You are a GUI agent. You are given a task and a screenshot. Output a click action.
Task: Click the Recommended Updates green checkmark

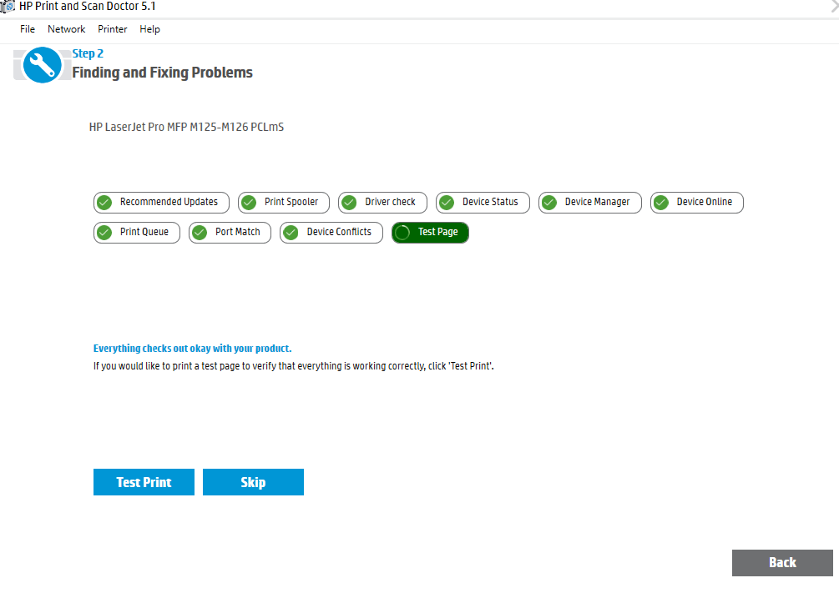(105, 203)
